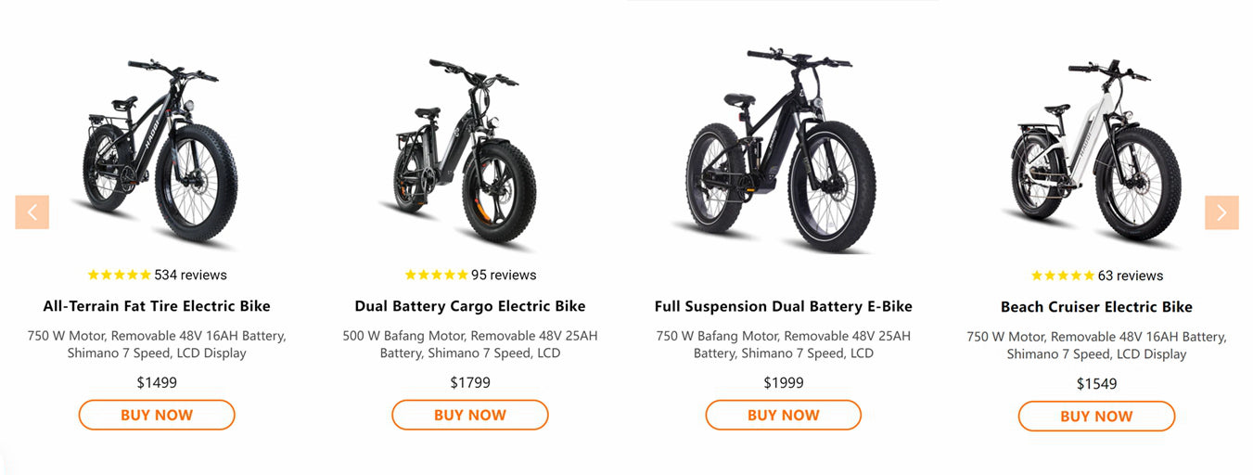Click the next carousel arrow
Viewport: 1253px width, 475px height.
click(1221, 212)
